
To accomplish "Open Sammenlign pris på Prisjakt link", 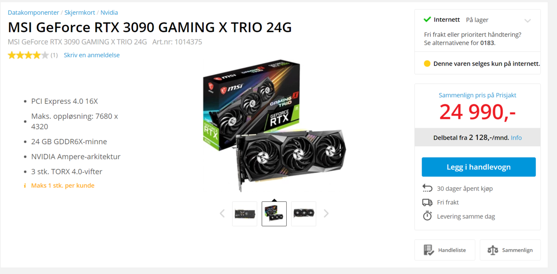I will point(477,95).
